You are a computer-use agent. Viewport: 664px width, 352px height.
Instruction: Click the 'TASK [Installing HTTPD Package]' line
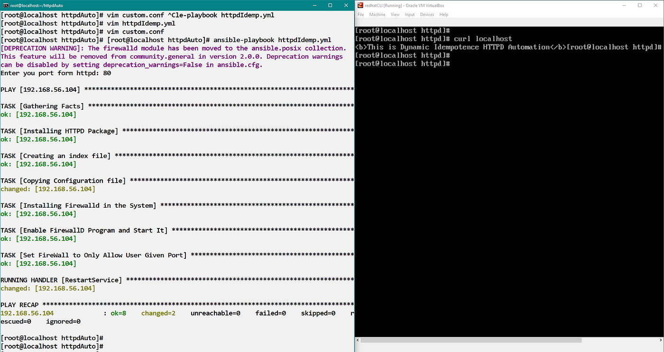tap(177, 131)
